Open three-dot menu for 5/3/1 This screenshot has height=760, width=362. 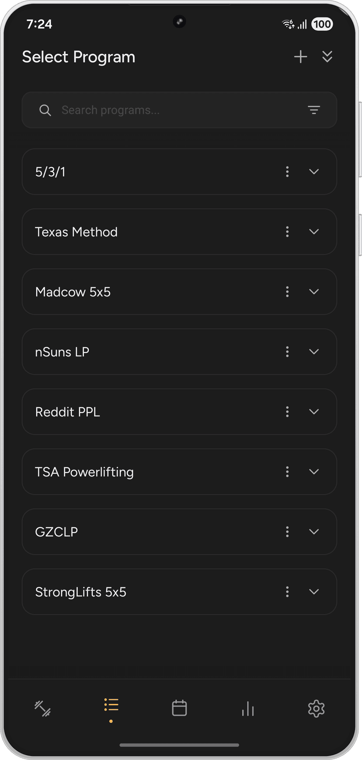287,172
